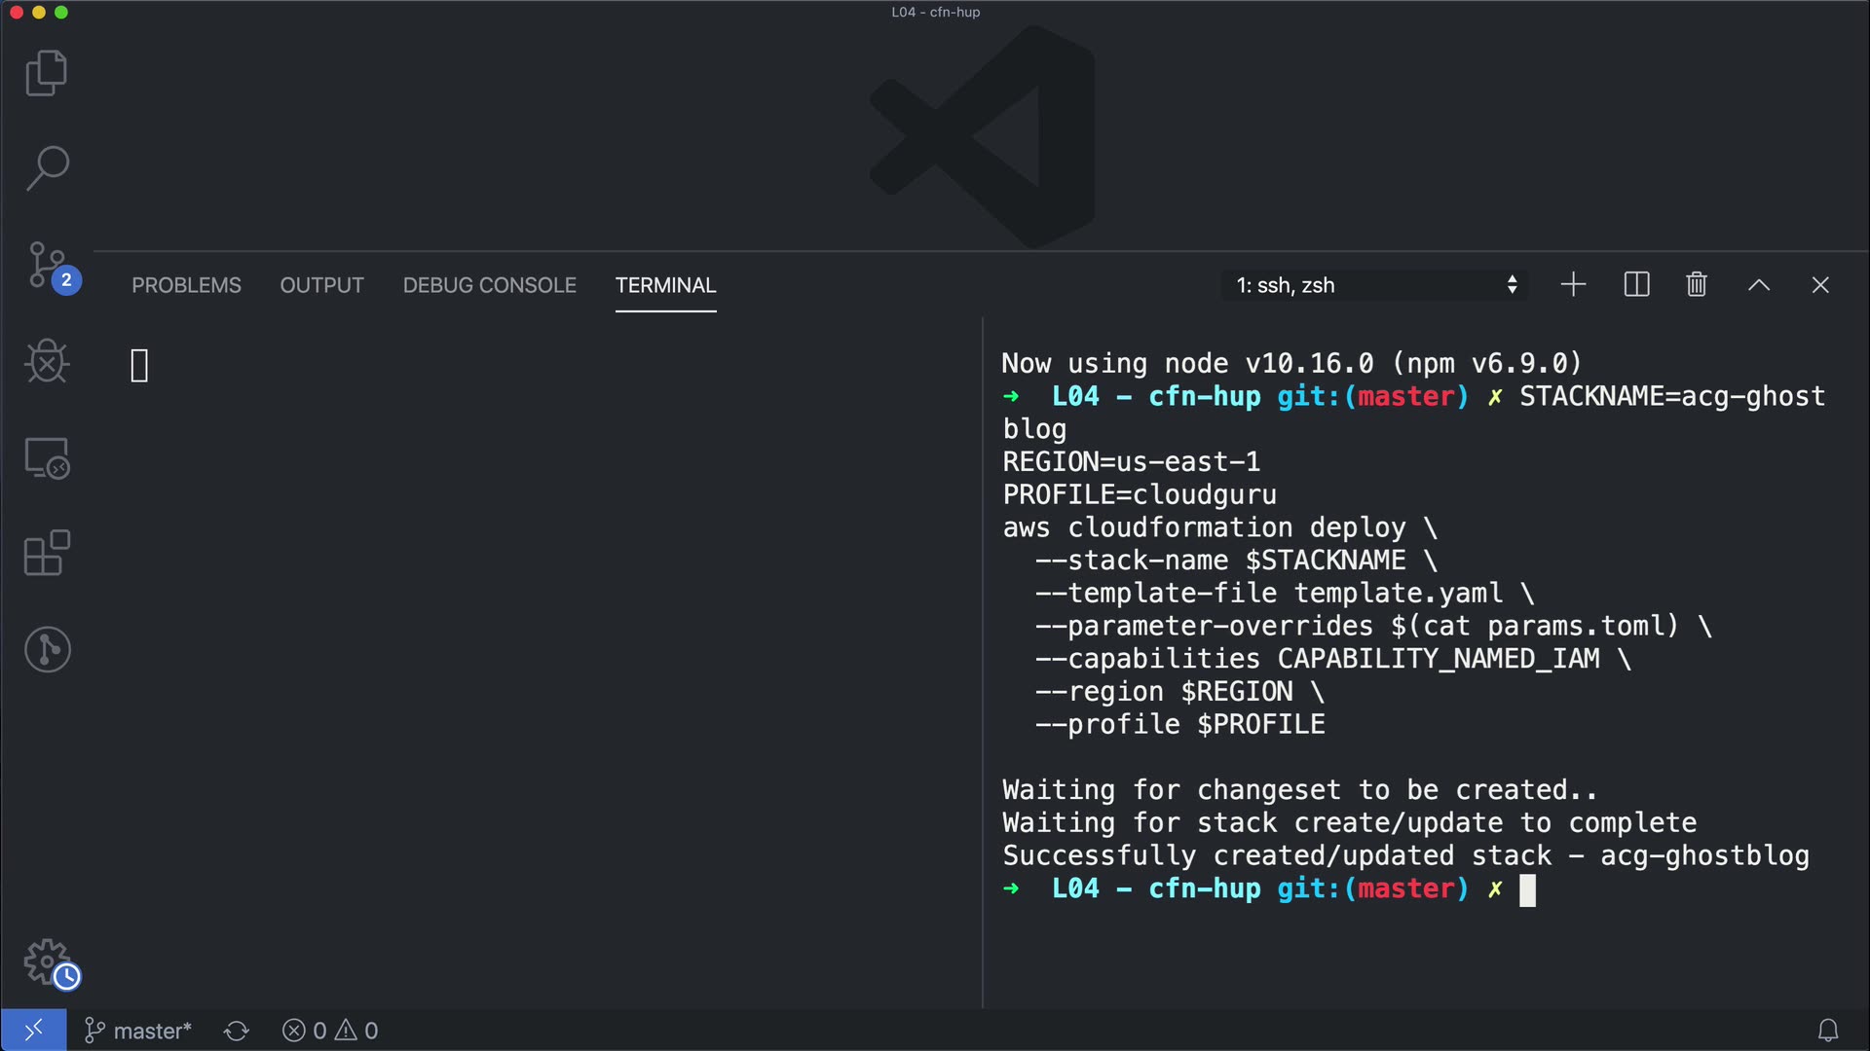1870x1051 pixels.
Task: Kill terminal with trash icon
Action: [1697, 285]
